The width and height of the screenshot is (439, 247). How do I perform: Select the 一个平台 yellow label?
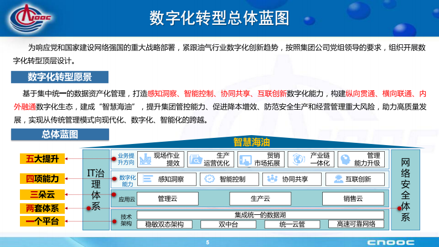42,221
